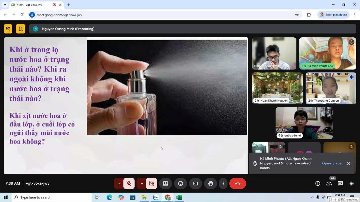
Task: Open the chat messages panel
Action: pos(340,183)
